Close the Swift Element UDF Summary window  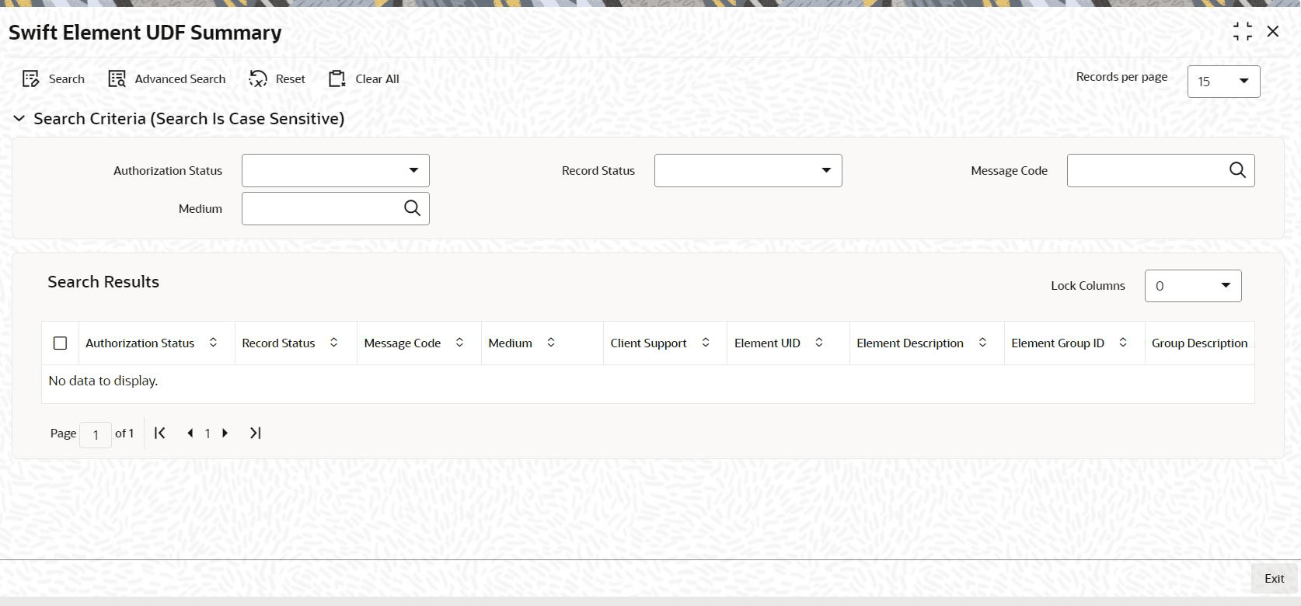[x=1272, y=32]
